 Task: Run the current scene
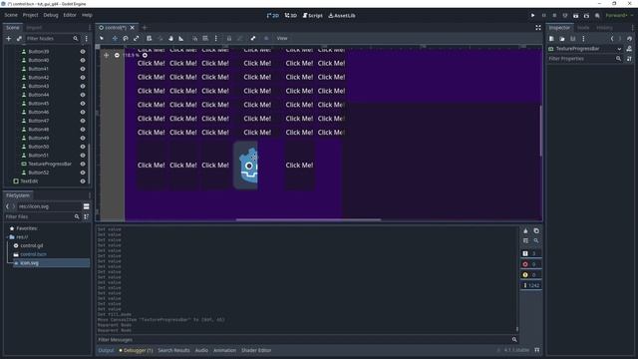[x=576, y=16]
